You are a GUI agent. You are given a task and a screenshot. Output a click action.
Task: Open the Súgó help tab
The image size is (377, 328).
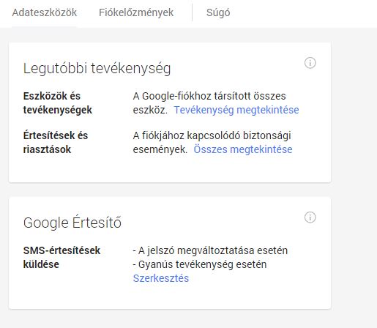click(x=218, y=12)
